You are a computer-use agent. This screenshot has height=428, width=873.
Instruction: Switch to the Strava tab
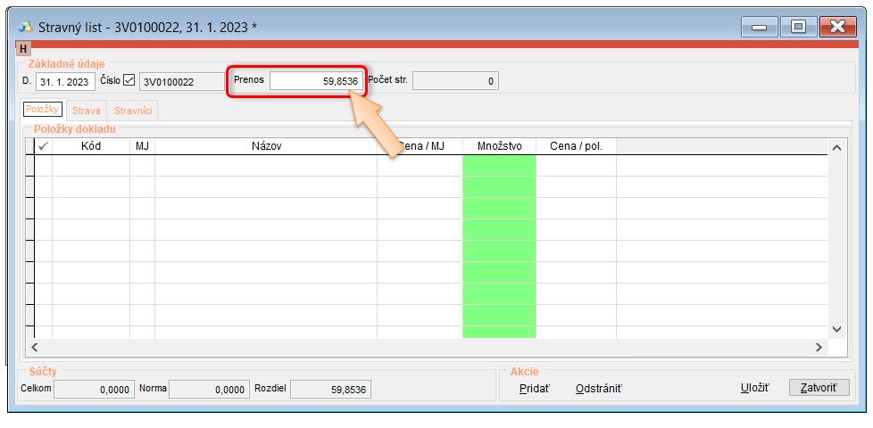click(86, 111)
